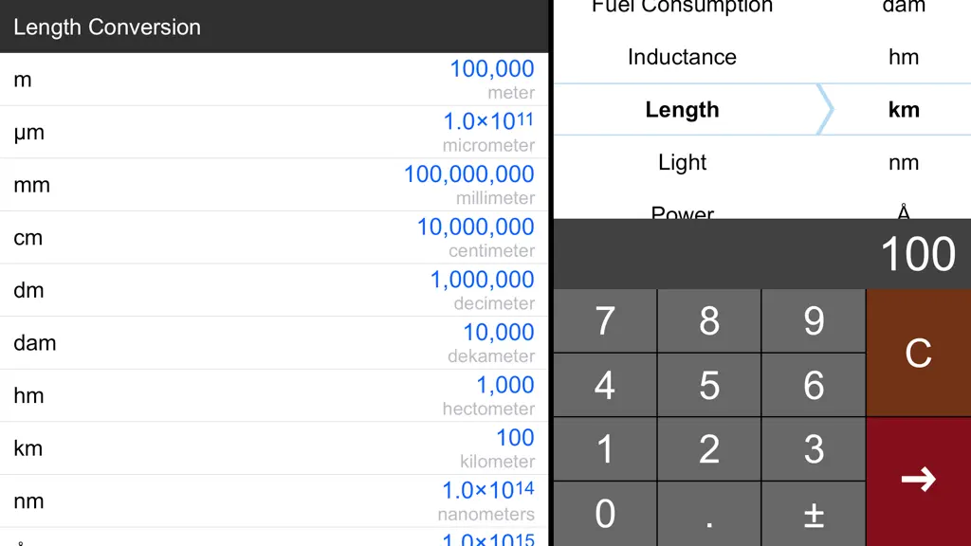
Task: Tap the plus-minus sign key
Action: pos(814,514)
